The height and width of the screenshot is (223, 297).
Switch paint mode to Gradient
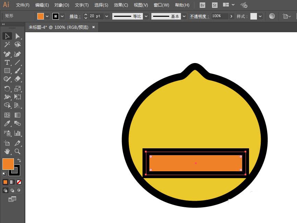pyautogui.click(x=12, y=182)
